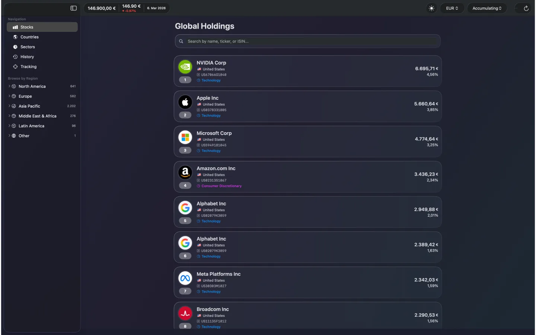Switch light/dark theme with sun icon
The image size is (536, 335).
coord(431,8)
